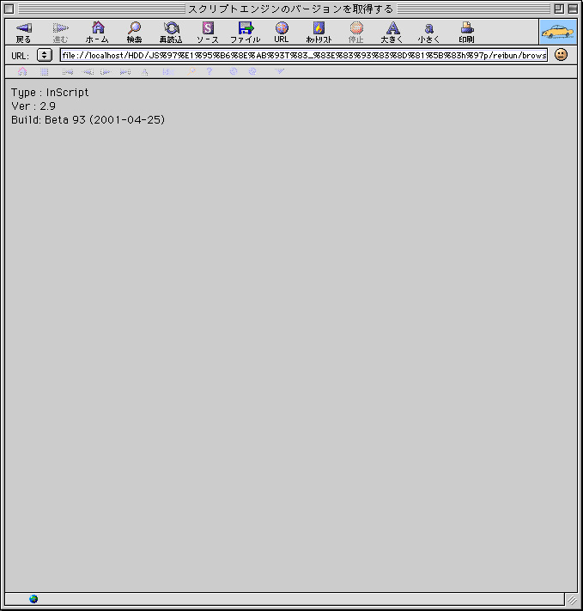Click the window collapse box in title bar

pos(573,9)
